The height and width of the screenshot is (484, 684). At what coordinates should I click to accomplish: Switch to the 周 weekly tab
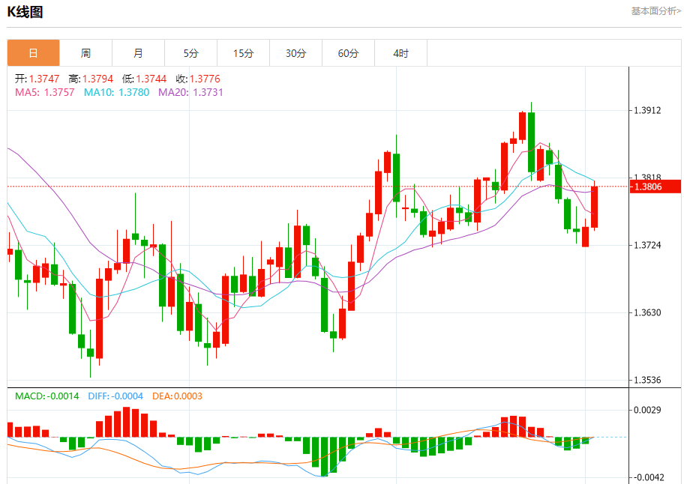[86, 53]
